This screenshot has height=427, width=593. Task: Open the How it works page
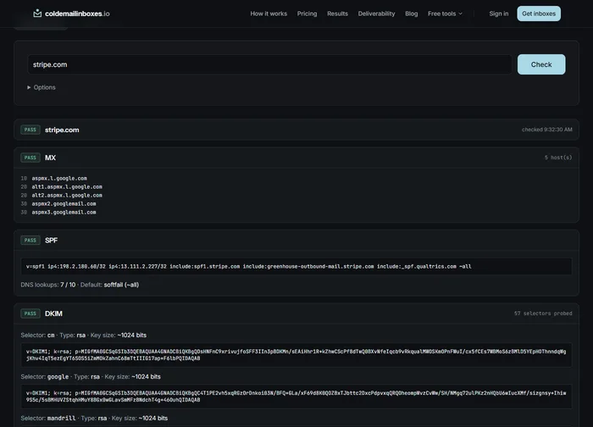point(269,14)
